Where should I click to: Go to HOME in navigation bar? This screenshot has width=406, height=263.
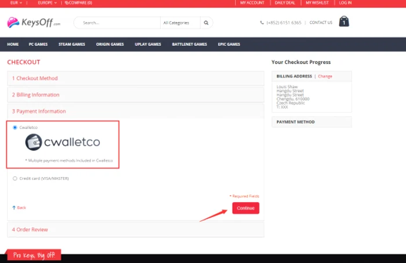[13, 44]
